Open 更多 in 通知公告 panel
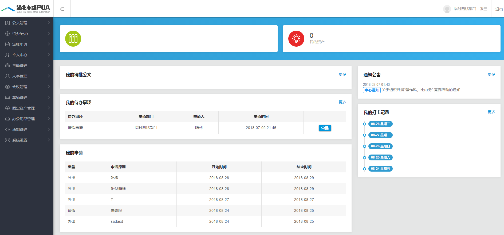Screen dimensions: 504x235 point(491,74)
